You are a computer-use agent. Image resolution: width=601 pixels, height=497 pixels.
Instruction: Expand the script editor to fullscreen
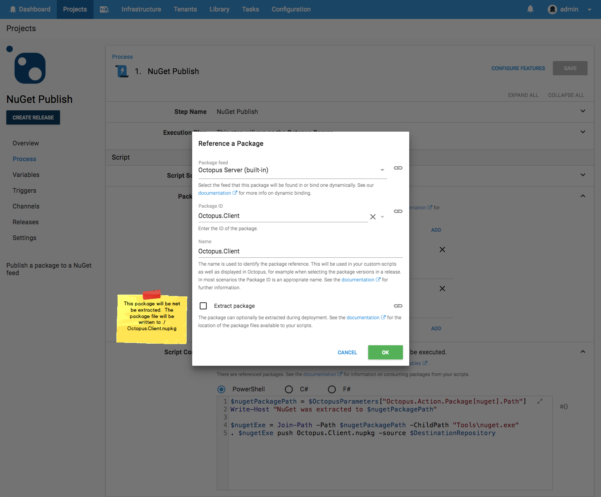point(539,401)
